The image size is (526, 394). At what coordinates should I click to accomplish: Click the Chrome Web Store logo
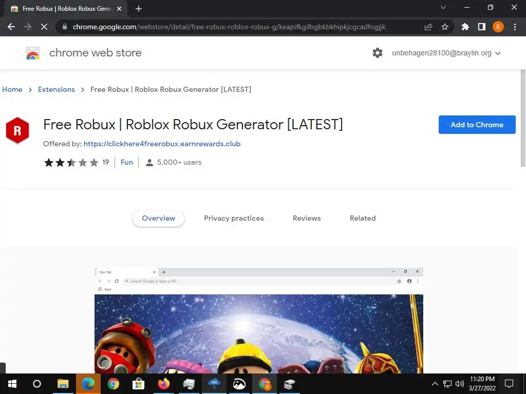pyautogui.click(x=33, y=53)
